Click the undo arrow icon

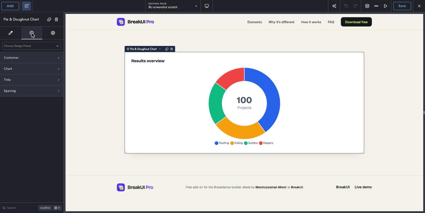[346, 6]
